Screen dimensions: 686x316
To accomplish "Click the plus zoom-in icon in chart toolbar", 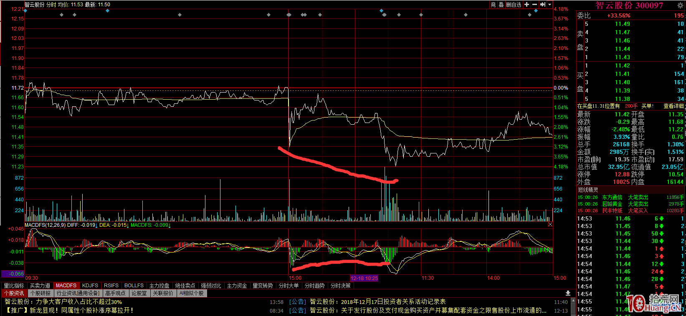I will click(527, 5).
